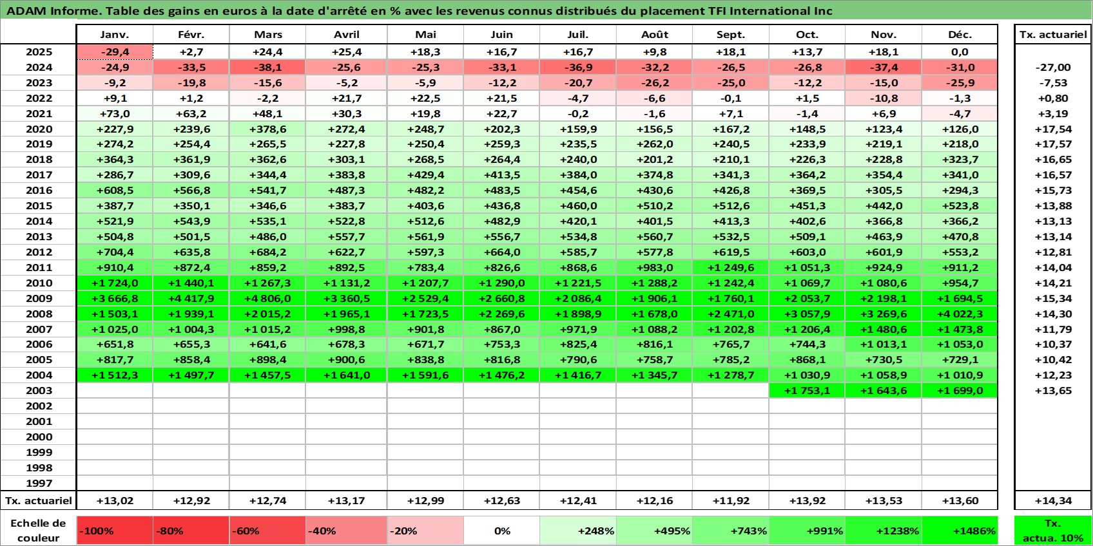The height and width of the screenshot is (546, 1093).
Task: Click the +13,02 January actuarial rate
Action: click(115, 501)
